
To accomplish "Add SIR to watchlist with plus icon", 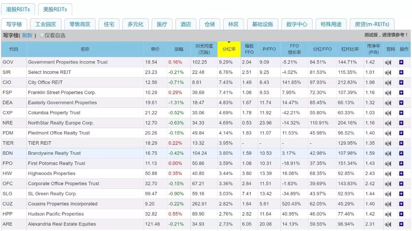I will coord(401,72).
